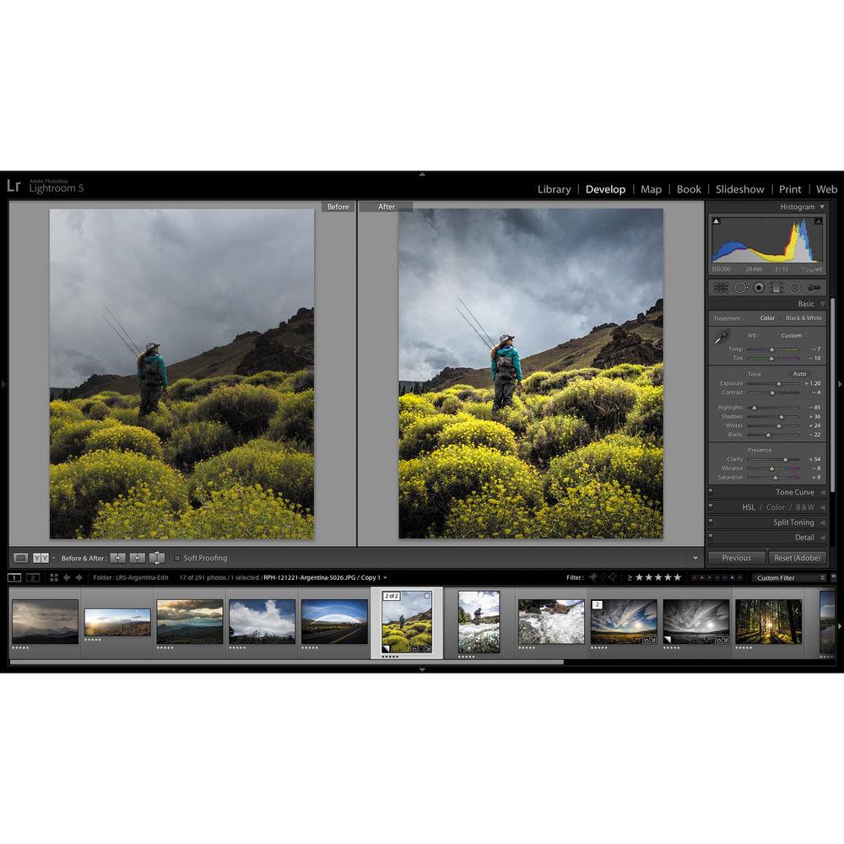The height and width of the screenshot is (844, 844).
Task: Select the Crop Overlay tool
Action: pyautogui.click(x=721, y=288)
